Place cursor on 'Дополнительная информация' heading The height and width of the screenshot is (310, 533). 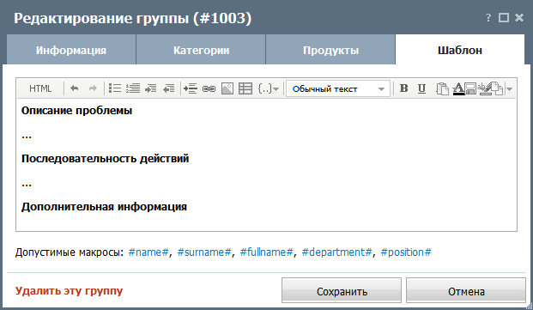coord(104,207)
